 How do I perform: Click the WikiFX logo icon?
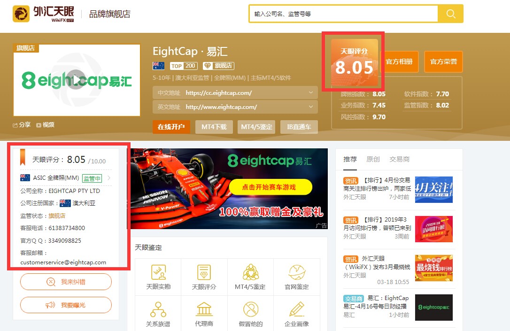click(x=21, y=14)
